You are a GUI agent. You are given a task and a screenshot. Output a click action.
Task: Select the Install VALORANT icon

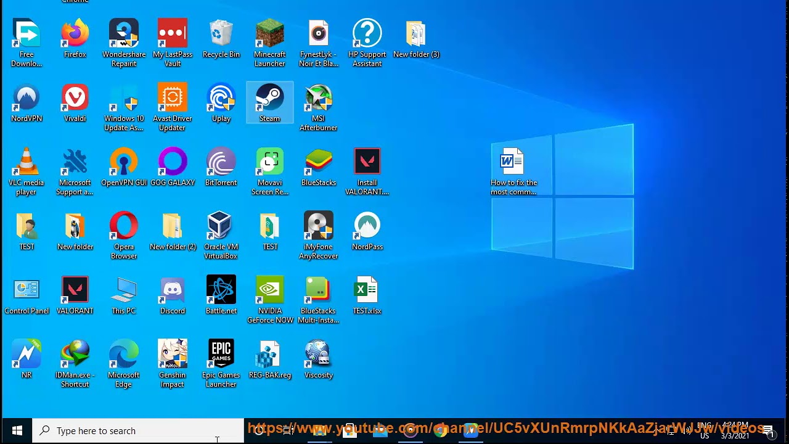[x=367, y=162]
